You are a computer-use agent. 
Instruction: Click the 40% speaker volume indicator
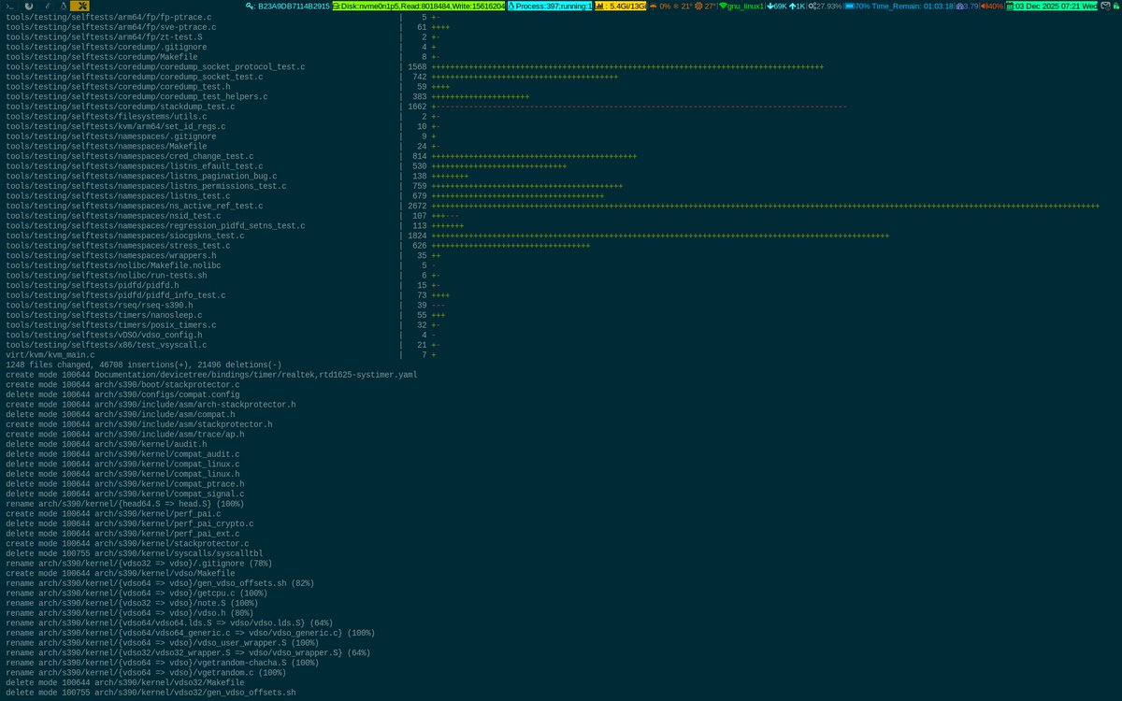click(x=992, y=6)
